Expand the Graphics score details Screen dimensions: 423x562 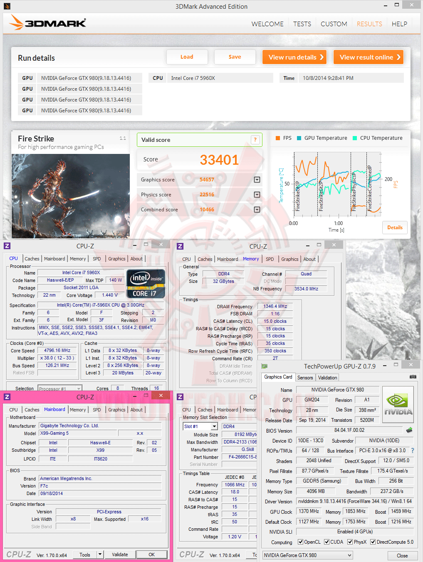pos(257,180)
